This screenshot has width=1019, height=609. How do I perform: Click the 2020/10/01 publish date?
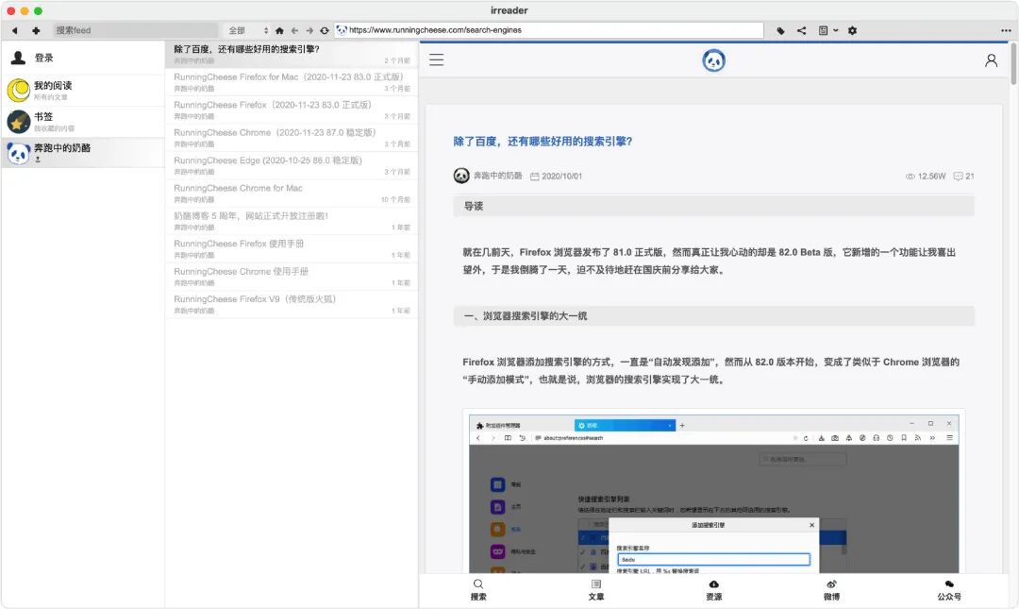click(x=557, y=177)
